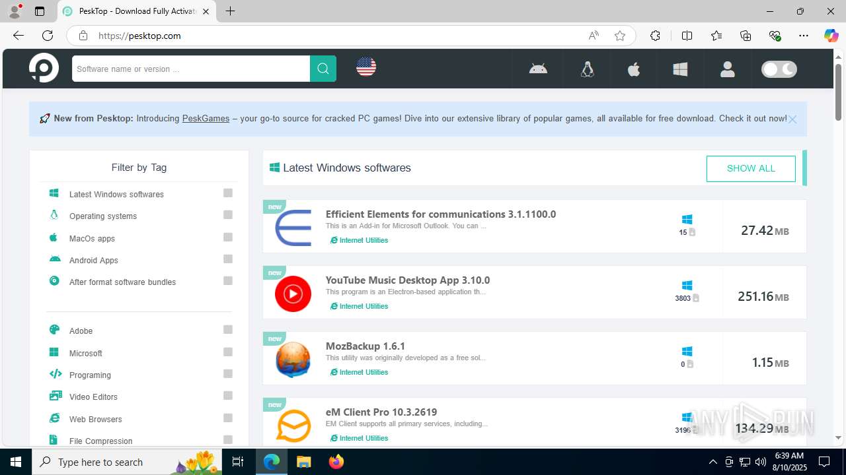This screenshot has height=475, width=846.
Task: Click the Programing code icon in filters
Action: point(56,374)
